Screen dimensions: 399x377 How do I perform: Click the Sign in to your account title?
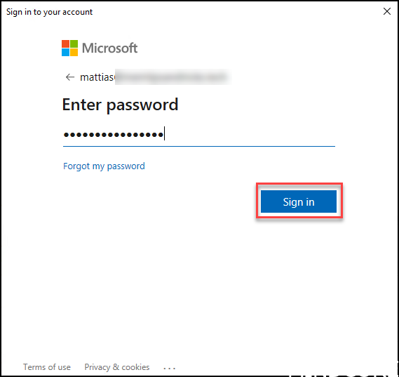point(49,12)
